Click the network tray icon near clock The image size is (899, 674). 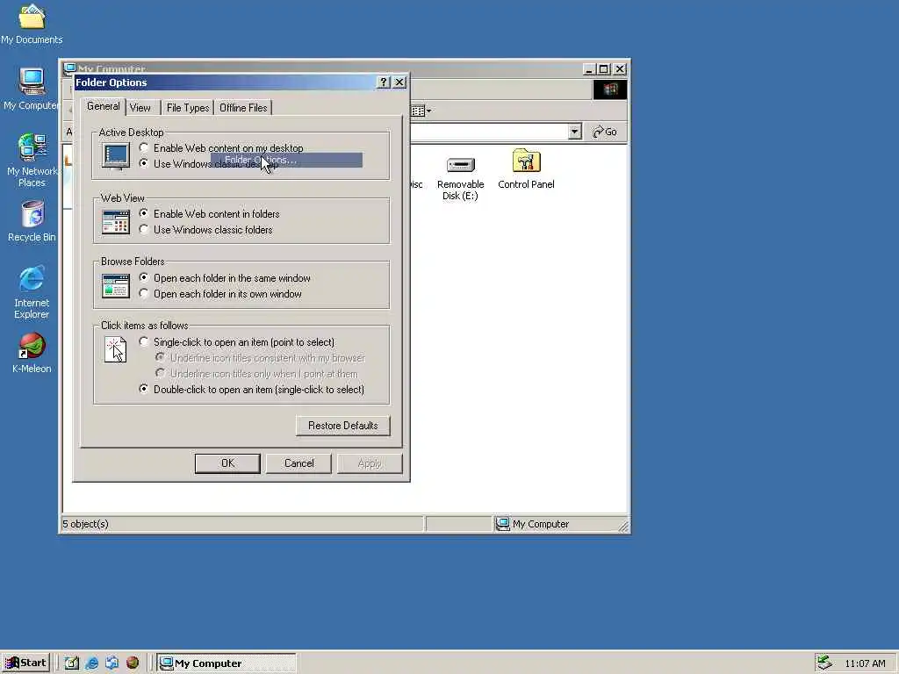click(824, 663)
